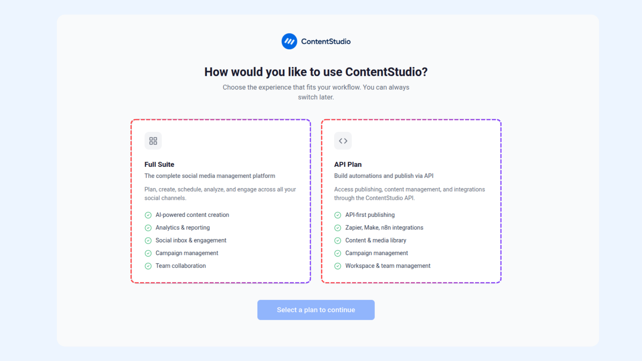Viewport: 642px width, 361px height.
Task: Select the API Plan title
Action: pyautogui.click(x=348, y=164)
